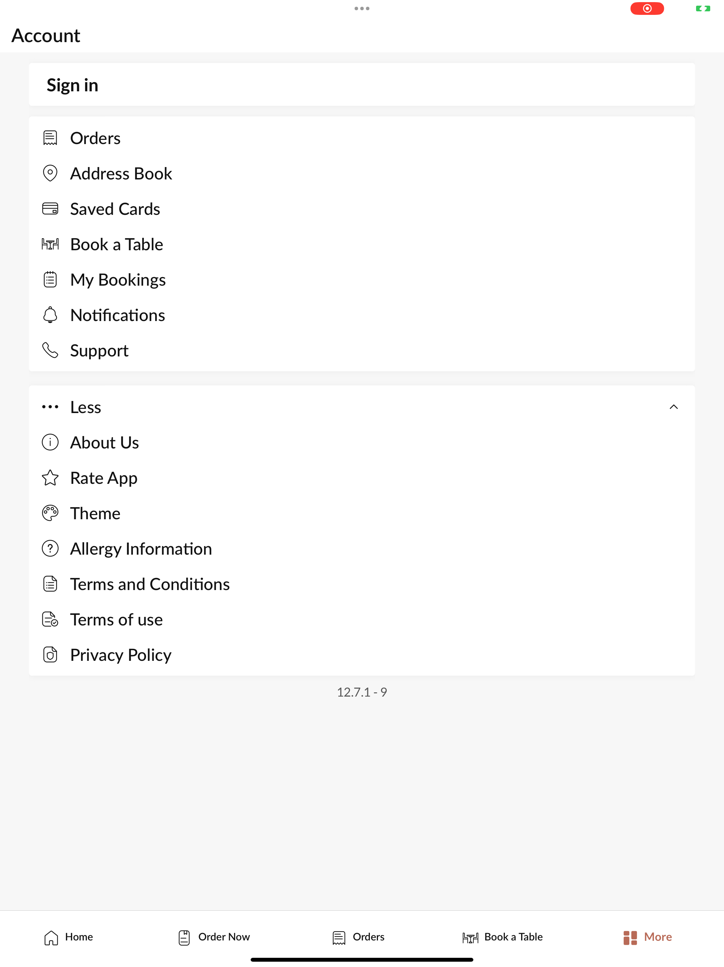Tap the Rate App star icon

pyautogui.click(x=50, y=478)
